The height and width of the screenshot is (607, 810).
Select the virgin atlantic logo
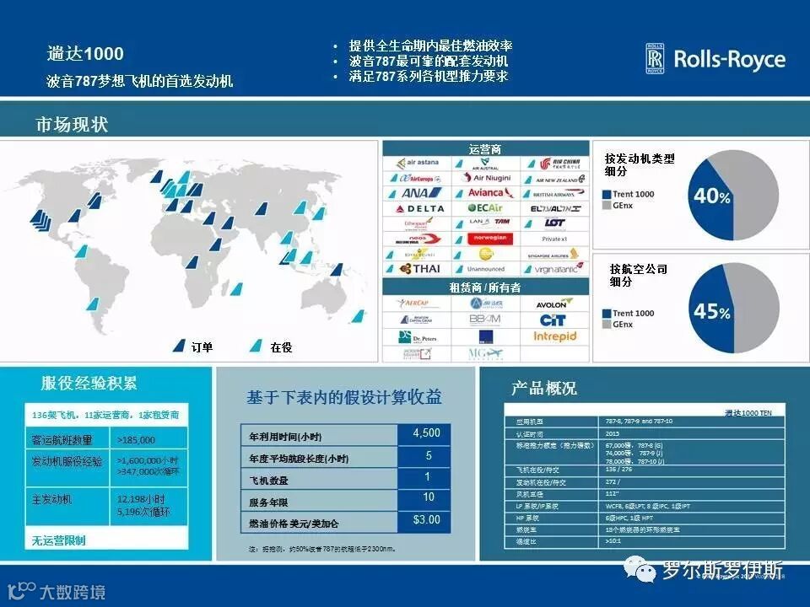pos(559,269)
